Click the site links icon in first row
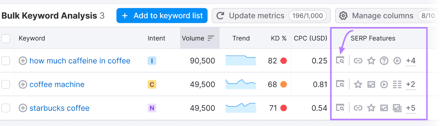 click(x=358, y=61)
